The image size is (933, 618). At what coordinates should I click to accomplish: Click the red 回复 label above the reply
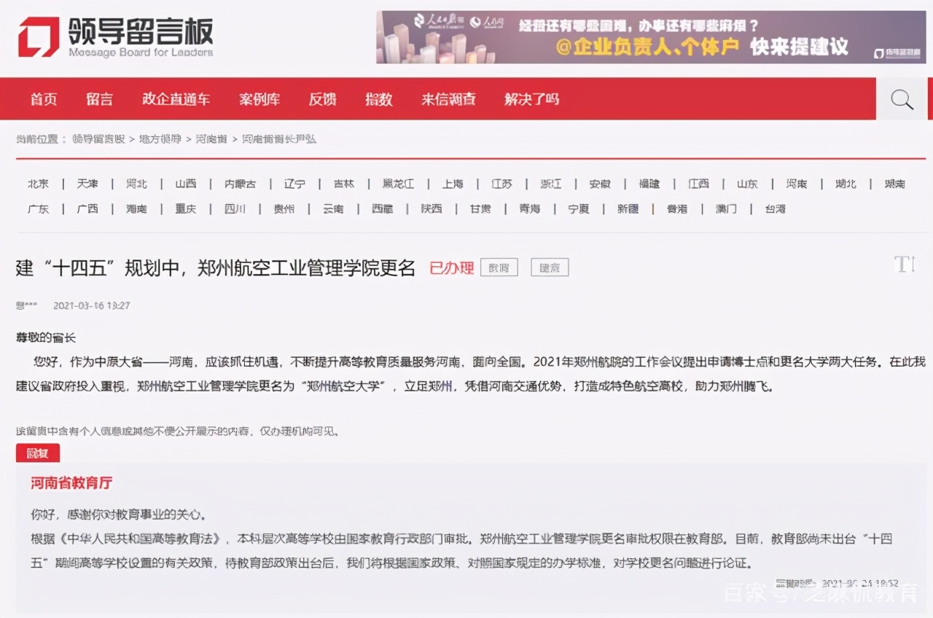click(x=37, y=453)
